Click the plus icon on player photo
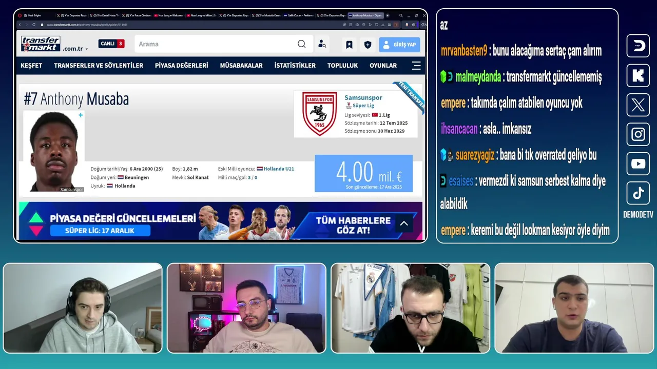Screen dimensions: 657x369 click(81, 115)
